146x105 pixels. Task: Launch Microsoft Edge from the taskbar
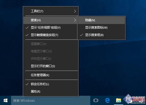[107, 100]
